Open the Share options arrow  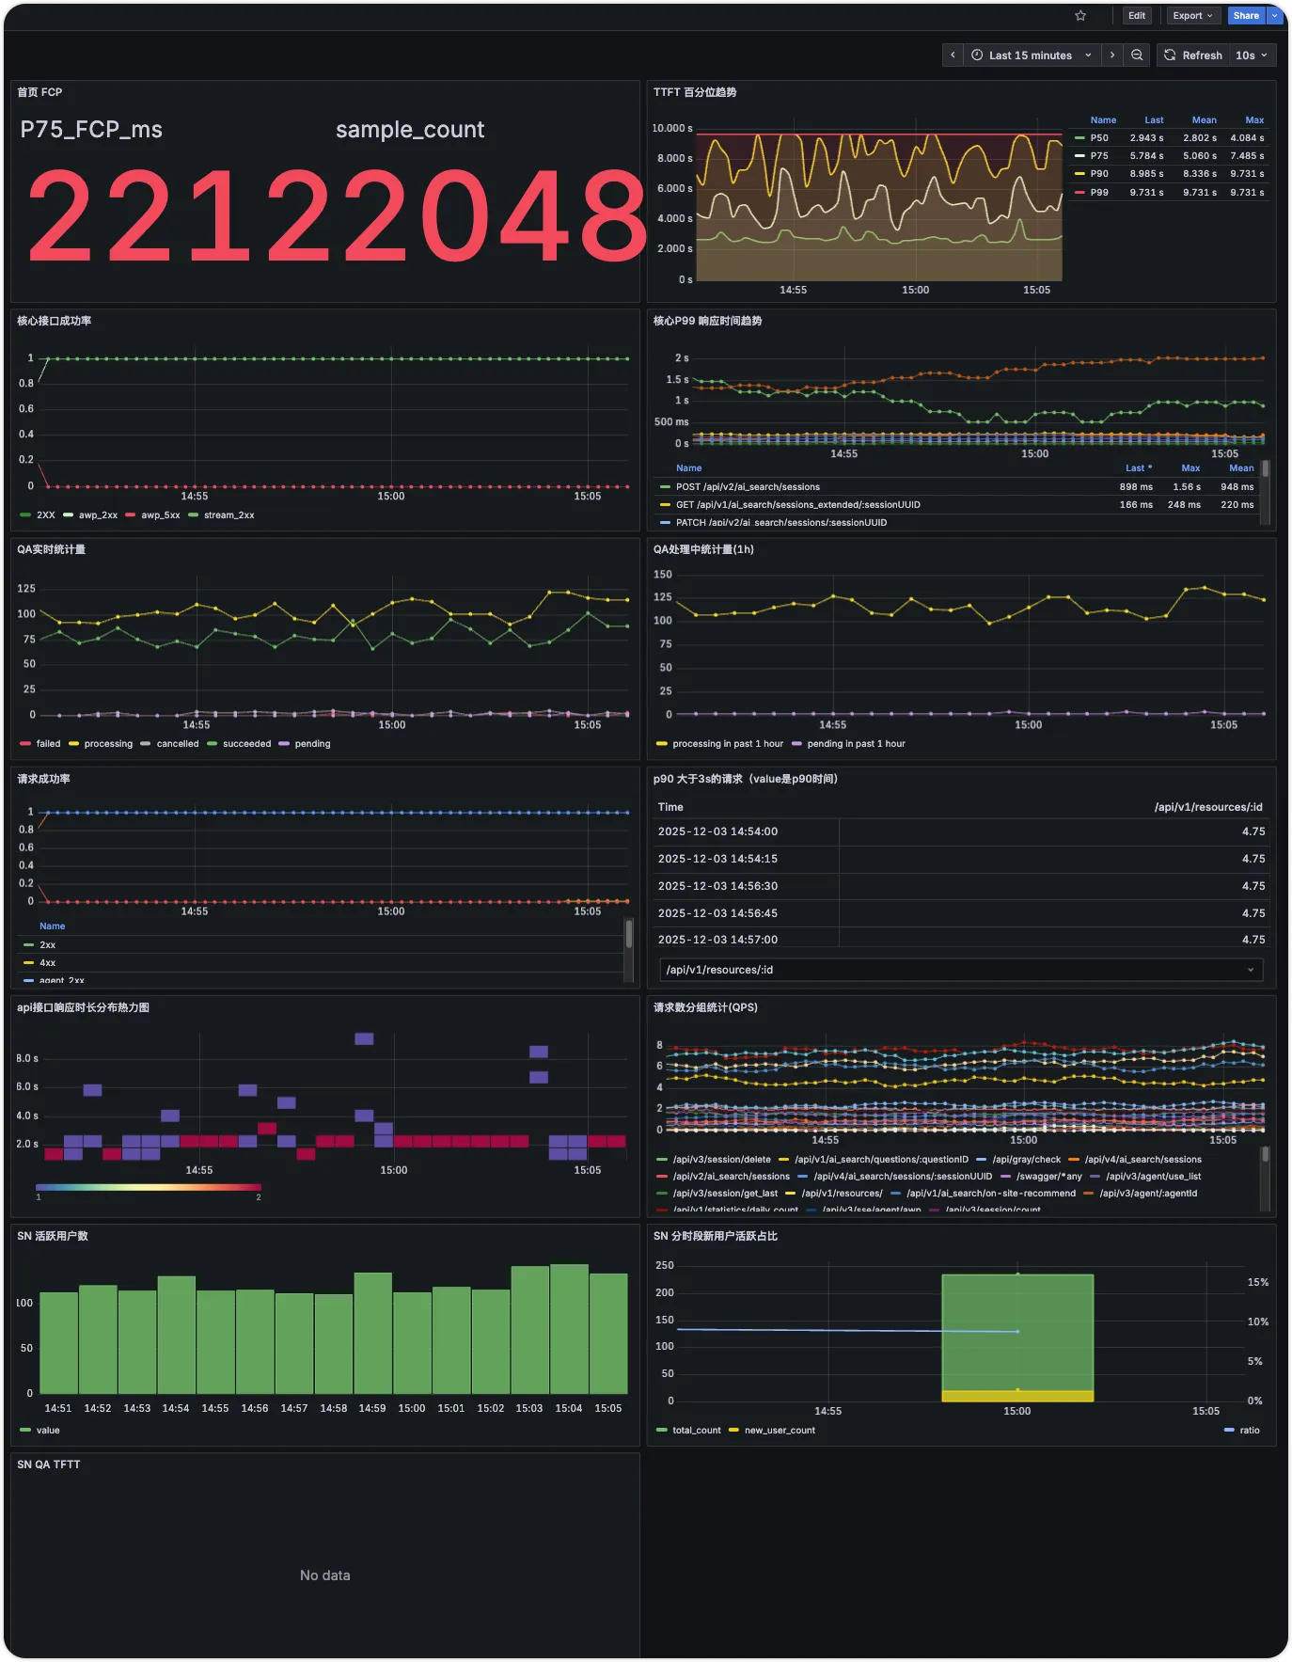[x=1275, y=16]
